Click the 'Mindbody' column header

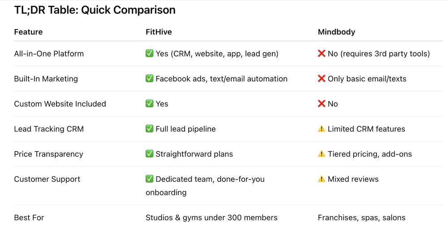click(x=336, y=32)
